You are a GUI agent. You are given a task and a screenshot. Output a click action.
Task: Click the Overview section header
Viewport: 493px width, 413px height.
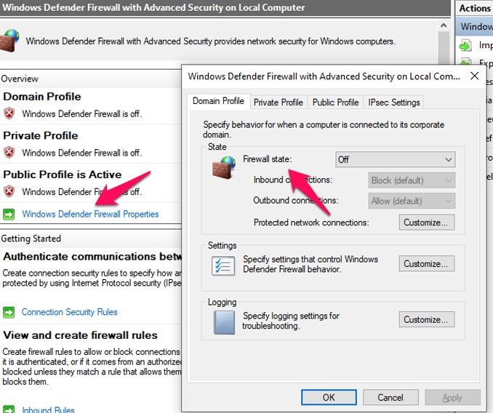click(x=20, y=79)
